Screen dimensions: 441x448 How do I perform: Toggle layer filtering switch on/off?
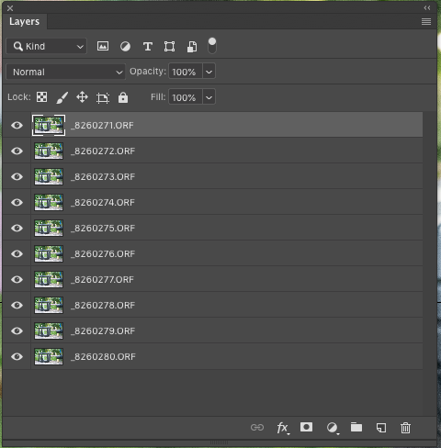212,46
